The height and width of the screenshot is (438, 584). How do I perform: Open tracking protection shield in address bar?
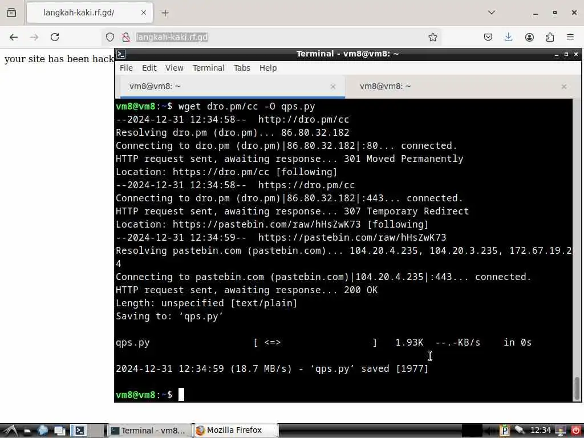coord(110,37)
